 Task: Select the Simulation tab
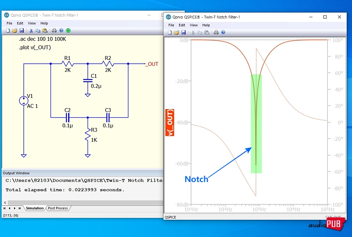pos(35,208)
